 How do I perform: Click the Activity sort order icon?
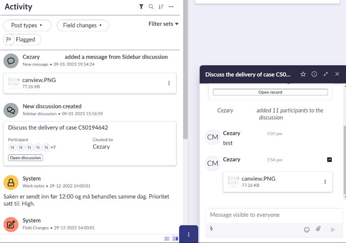(x=161, y=7)
